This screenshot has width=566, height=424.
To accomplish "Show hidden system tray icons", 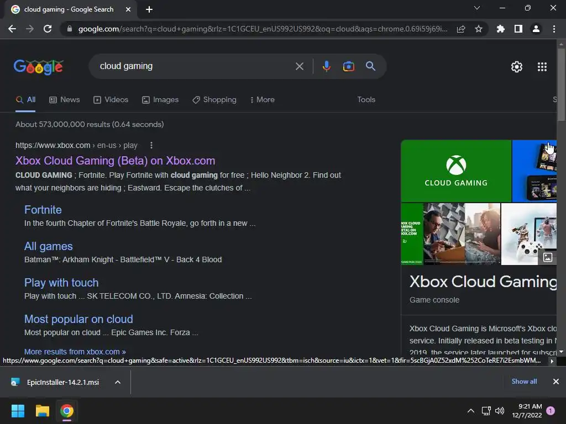I will coord(471,411).
